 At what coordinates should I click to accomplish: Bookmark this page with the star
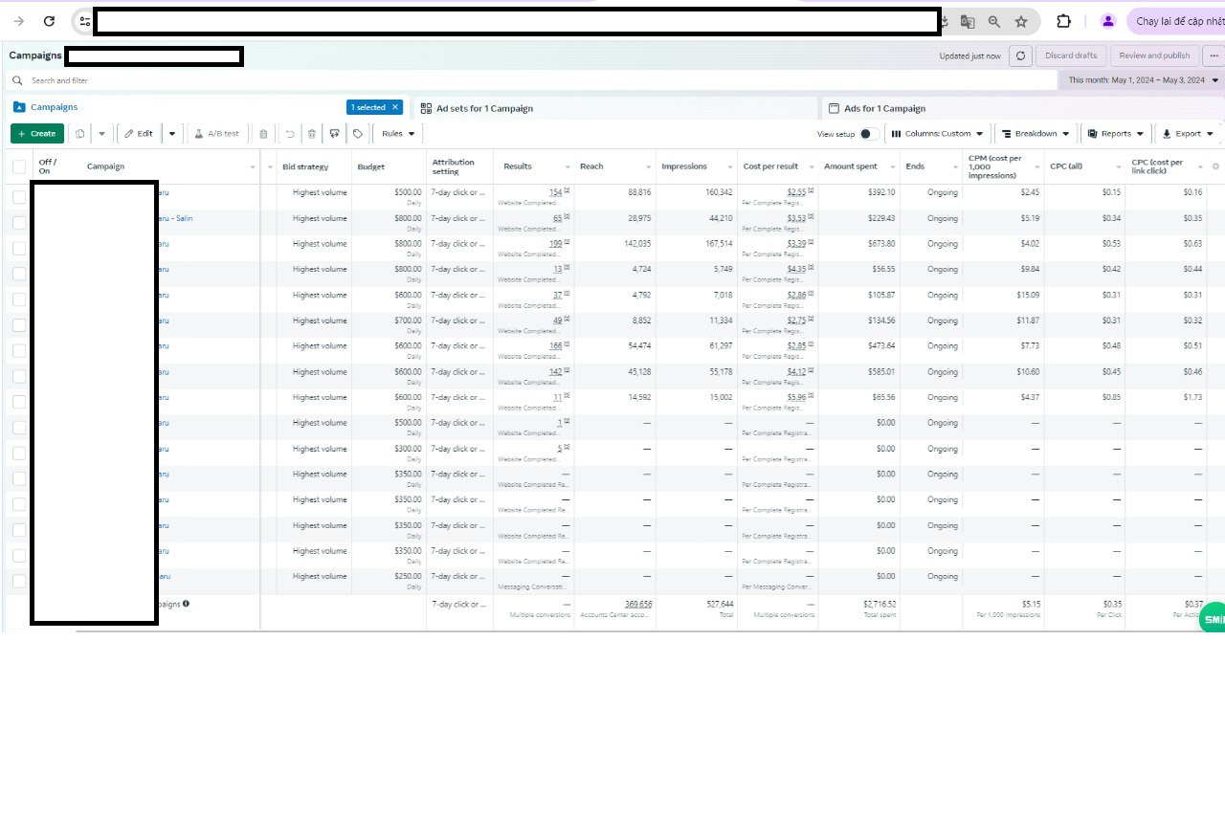tap(1021, 21)
